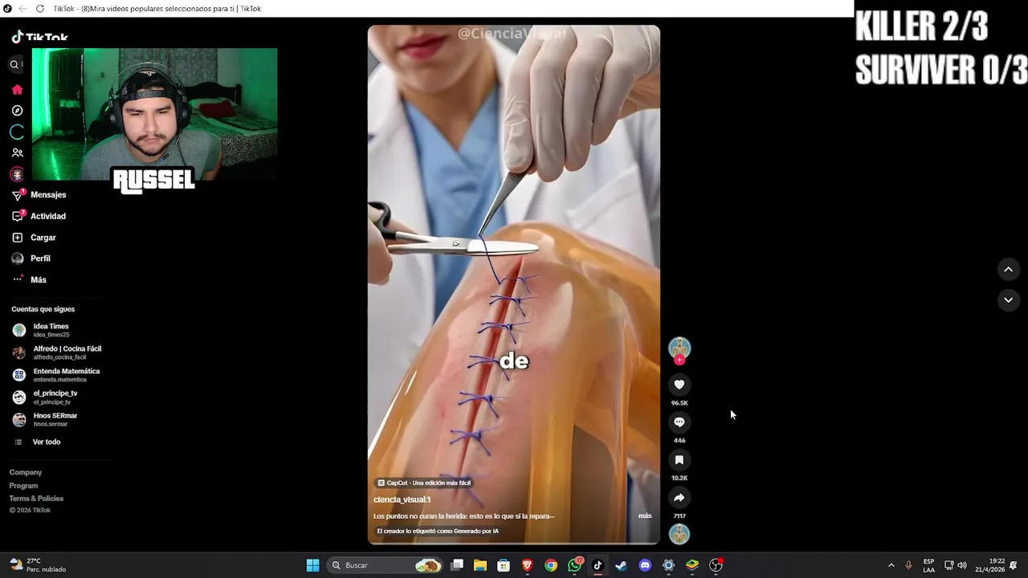Open the Más menu
This screenshot has width=1028, height=578.
click(29, 279)
